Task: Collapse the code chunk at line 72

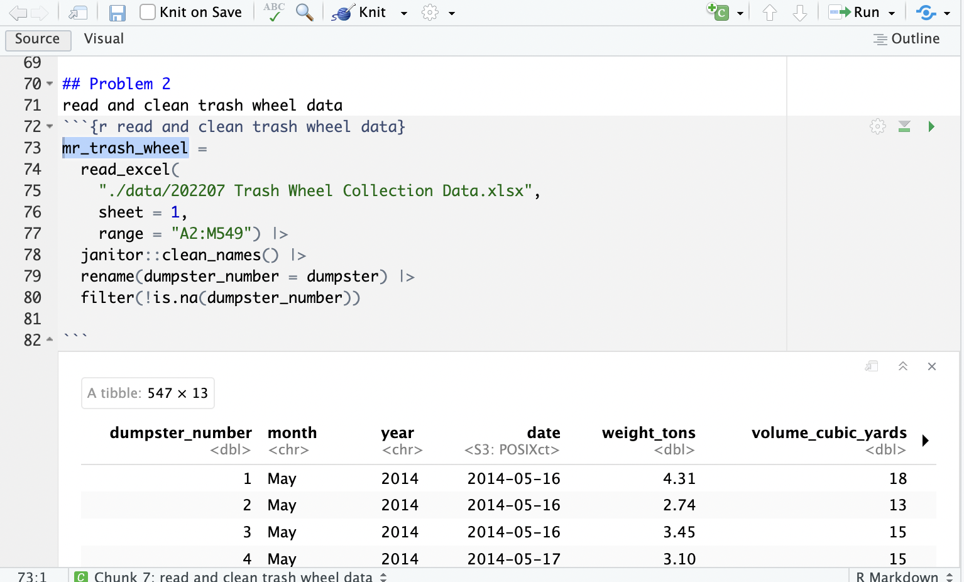Action: [x=49, y=126]
